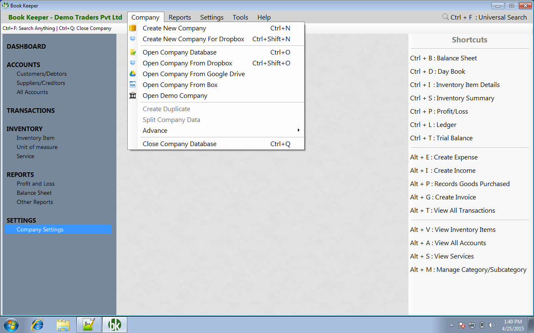
Task: Click the notepad app icon in the taskbar
Action: (89, 325)
